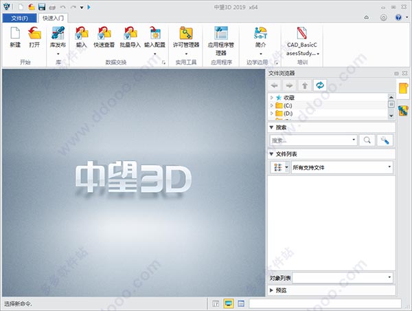Click the command input field in status bar
The image size is (412, 311).
325,303
